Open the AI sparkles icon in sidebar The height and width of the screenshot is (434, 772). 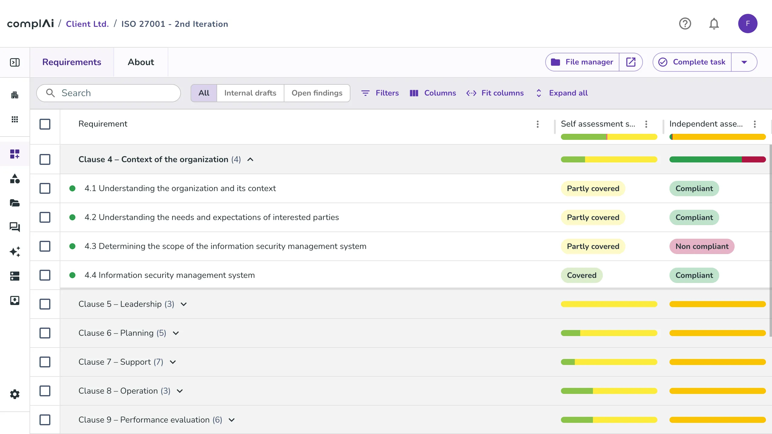tap(15, 251)
